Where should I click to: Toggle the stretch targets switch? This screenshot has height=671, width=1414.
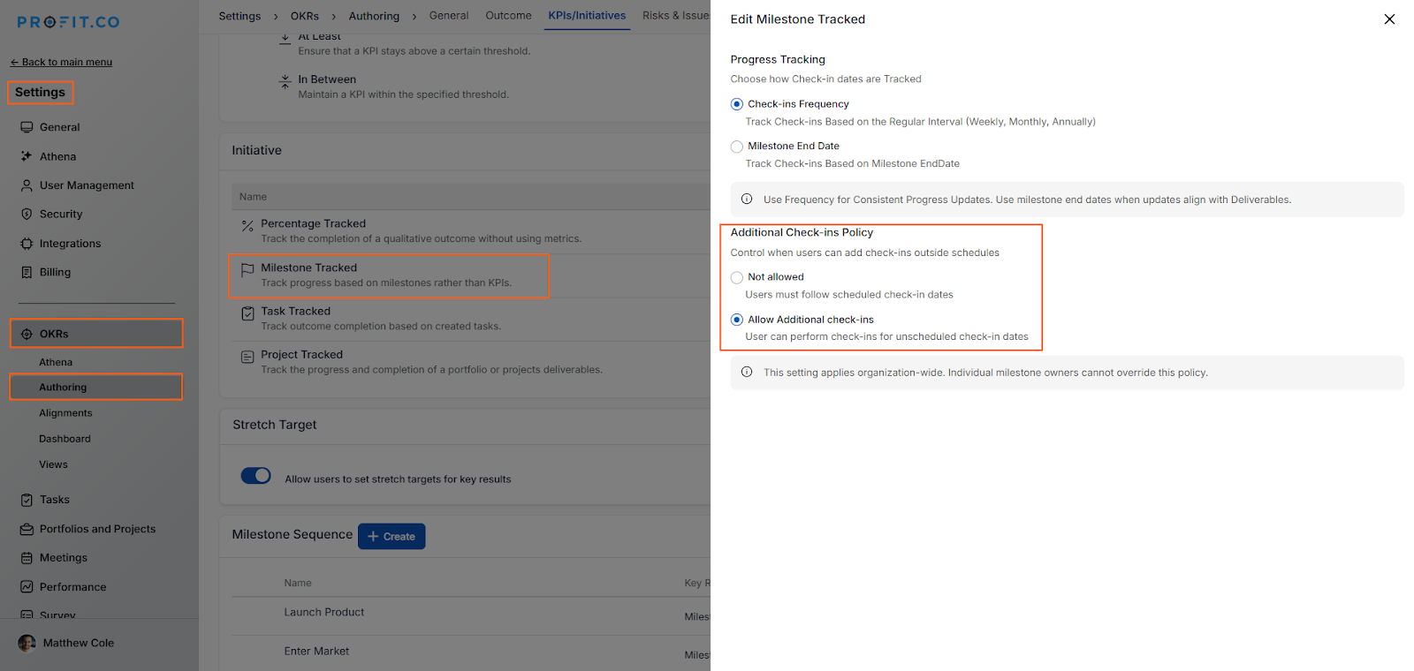(x=256, y=476)
